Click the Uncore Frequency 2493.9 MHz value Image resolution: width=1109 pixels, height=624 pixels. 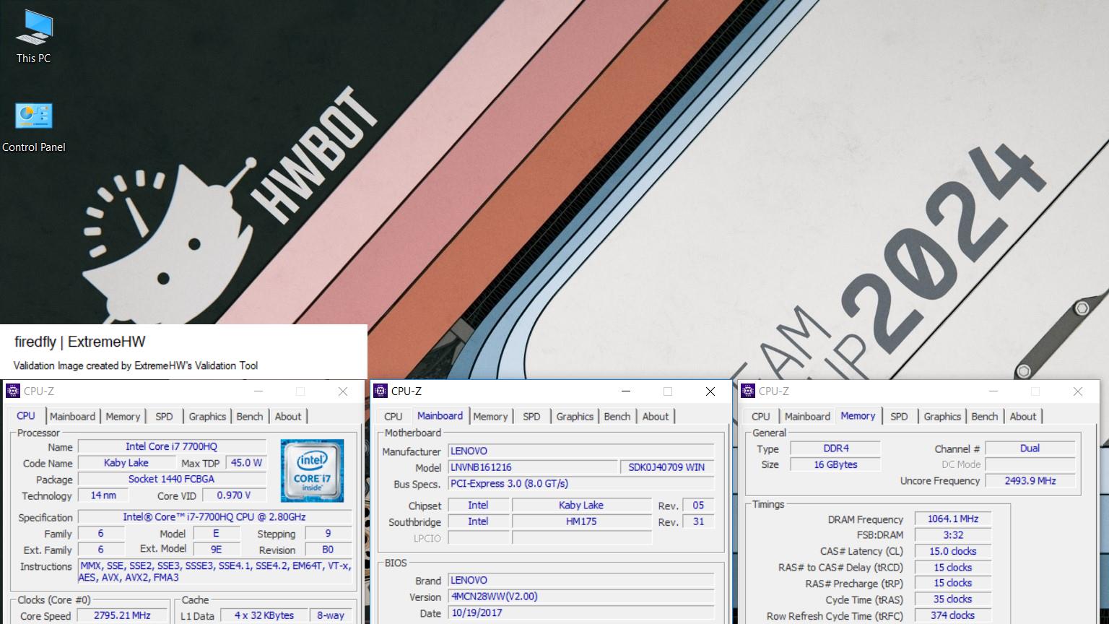pos(1030,480)
